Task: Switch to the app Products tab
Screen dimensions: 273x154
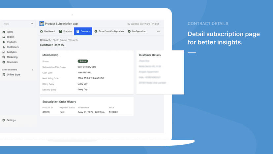Action: [66, 31]
